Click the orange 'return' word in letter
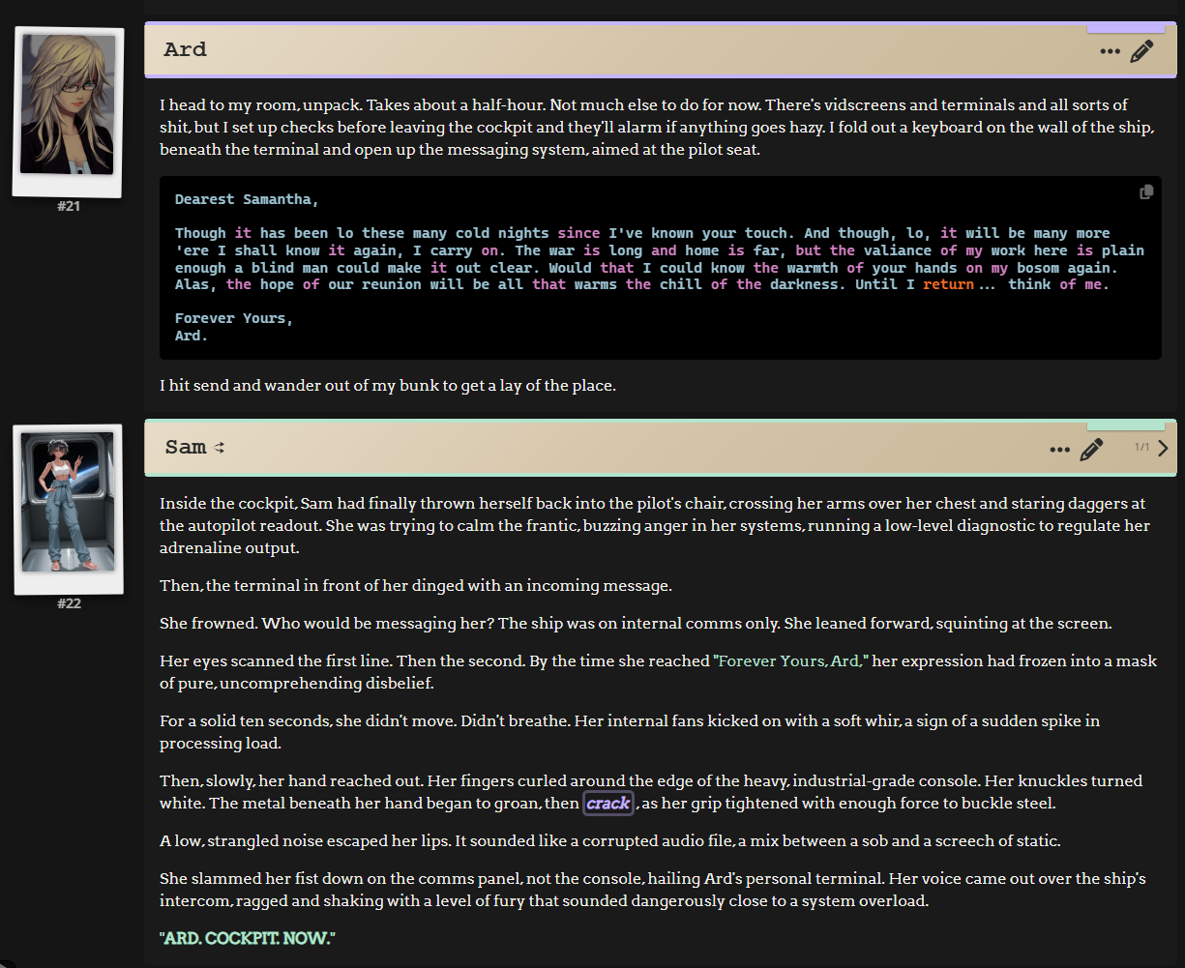 (x=948, y=284)
